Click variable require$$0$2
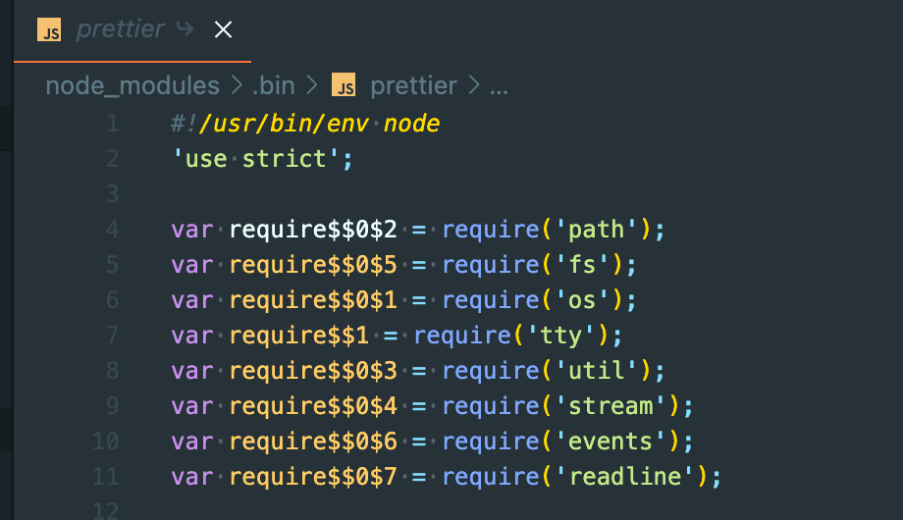The image size is (903, 520). (x=313, y=230)
